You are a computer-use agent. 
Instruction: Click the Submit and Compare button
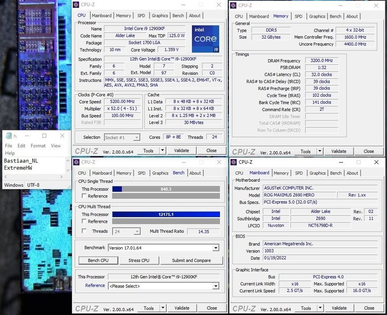(x=191, y=260)
